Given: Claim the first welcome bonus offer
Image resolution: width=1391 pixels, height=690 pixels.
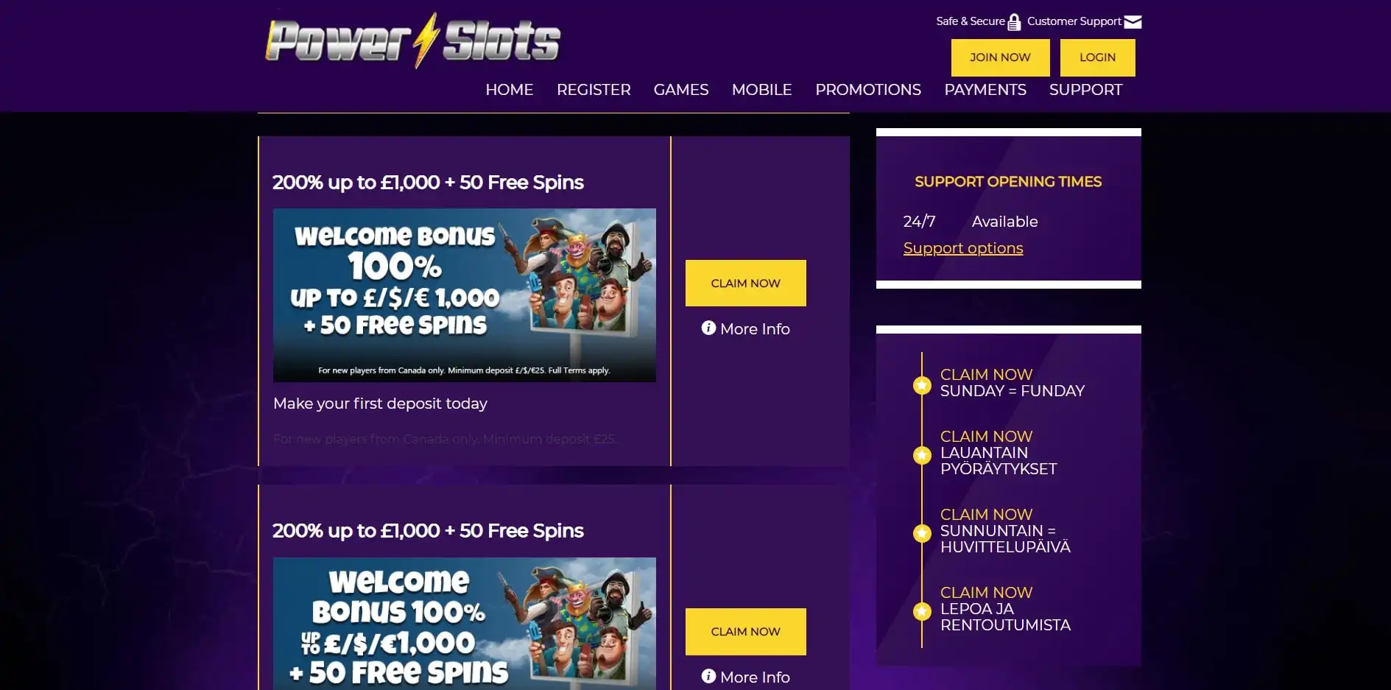Looking at the screenshot, I should tap(745, 283).
